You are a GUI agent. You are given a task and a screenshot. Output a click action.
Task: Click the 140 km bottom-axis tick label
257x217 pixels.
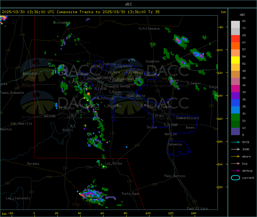tap(194, 213)
